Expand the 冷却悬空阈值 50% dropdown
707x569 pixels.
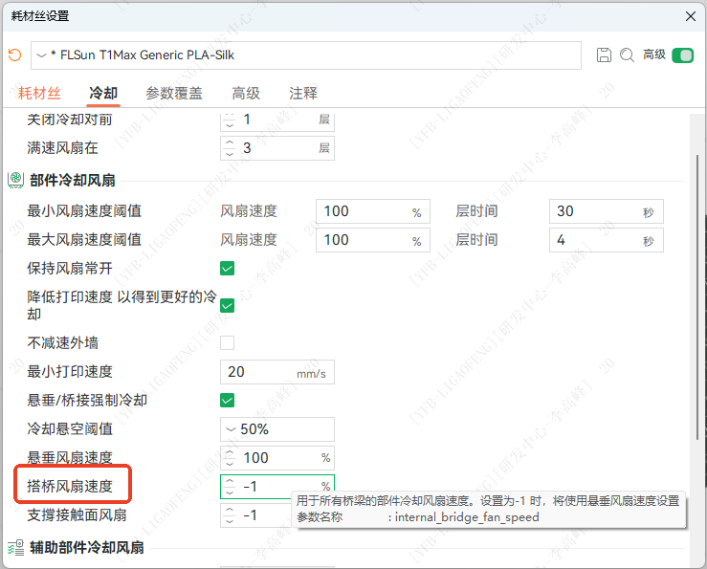pos(277,429)
